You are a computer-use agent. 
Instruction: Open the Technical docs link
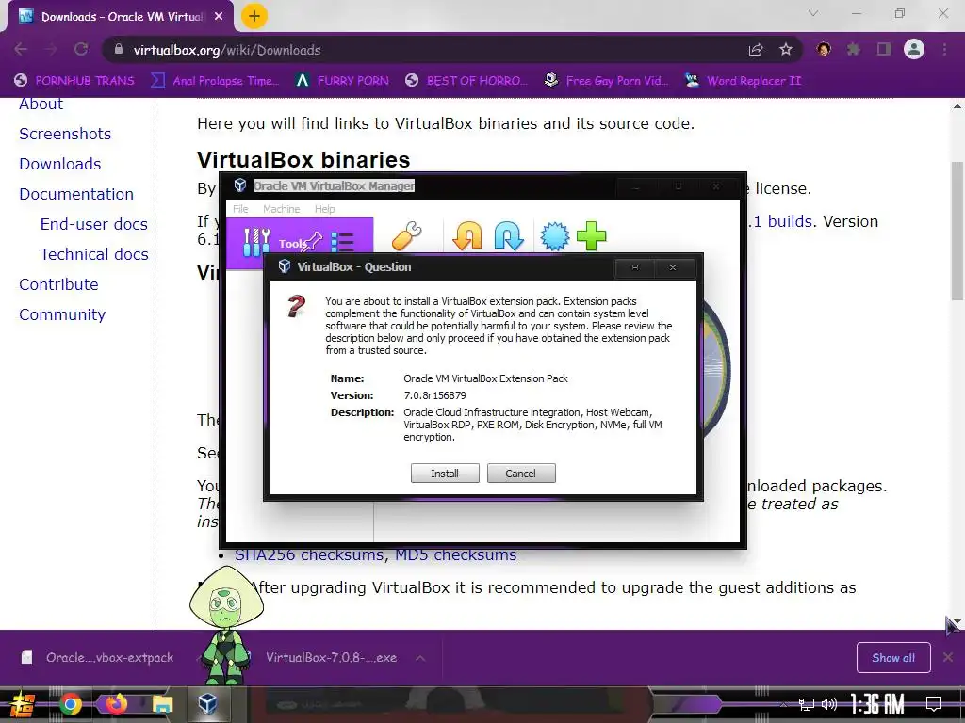(x=95, y=254)
